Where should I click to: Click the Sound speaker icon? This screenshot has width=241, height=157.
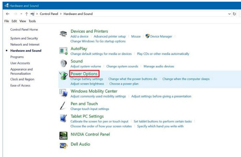pos(63,63)
